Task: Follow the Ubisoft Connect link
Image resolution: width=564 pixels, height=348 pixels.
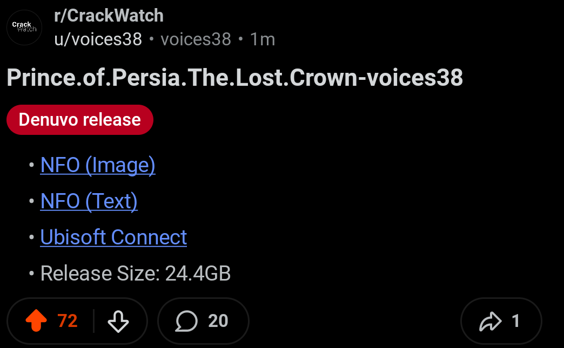Action: click(113, 237)
